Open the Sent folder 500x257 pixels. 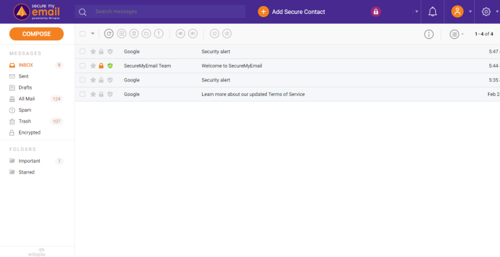pos(24,76)
